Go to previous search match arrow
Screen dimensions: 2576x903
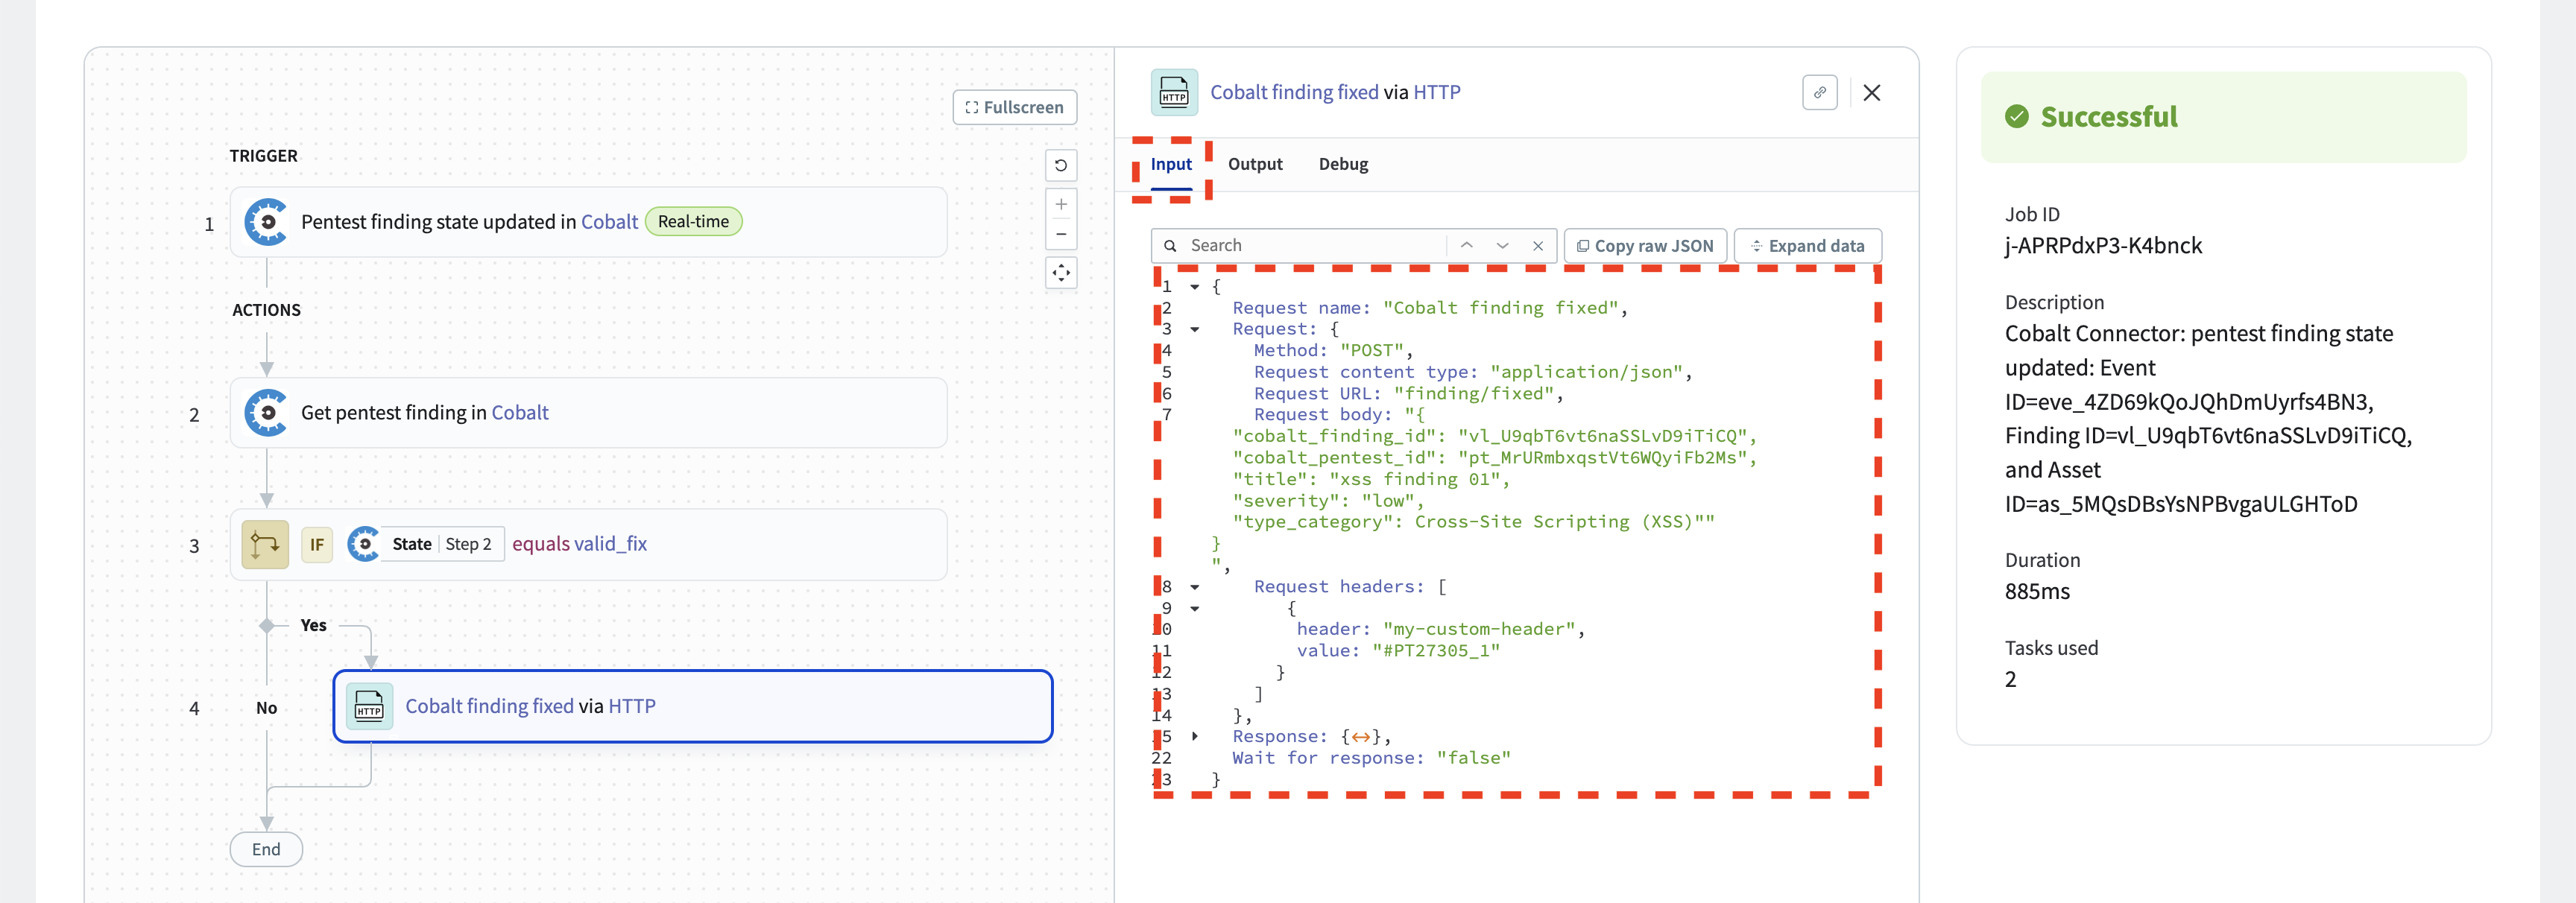1466,246
